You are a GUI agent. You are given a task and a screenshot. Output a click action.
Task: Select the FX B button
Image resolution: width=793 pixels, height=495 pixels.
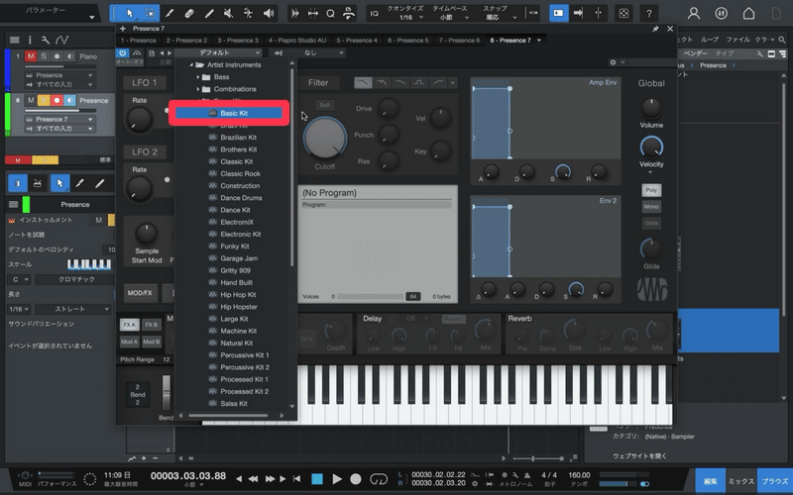pos(151,325)
